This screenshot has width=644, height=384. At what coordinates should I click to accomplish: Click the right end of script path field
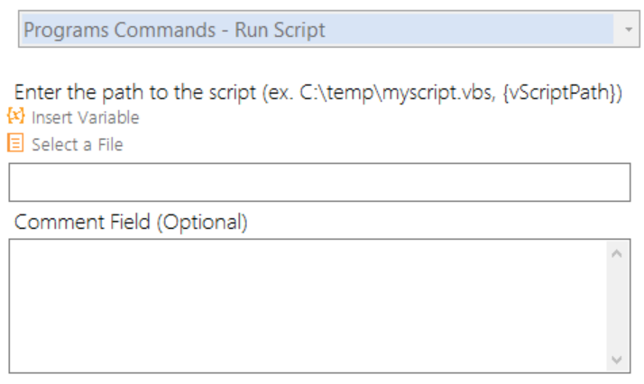[613, 182]
